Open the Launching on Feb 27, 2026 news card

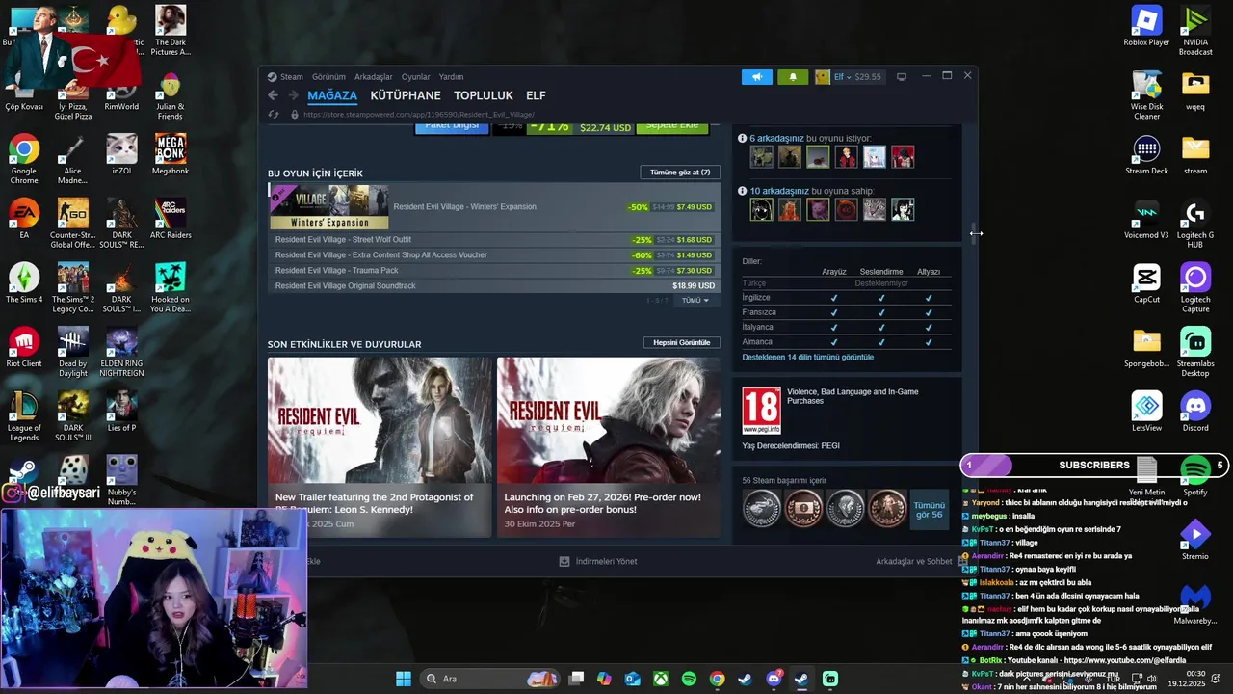point(609,446)
